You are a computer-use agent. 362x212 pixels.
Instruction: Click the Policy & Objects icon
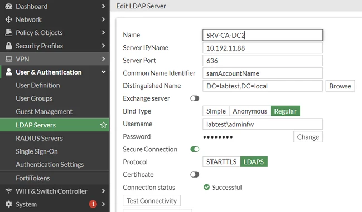coord(8,33)
